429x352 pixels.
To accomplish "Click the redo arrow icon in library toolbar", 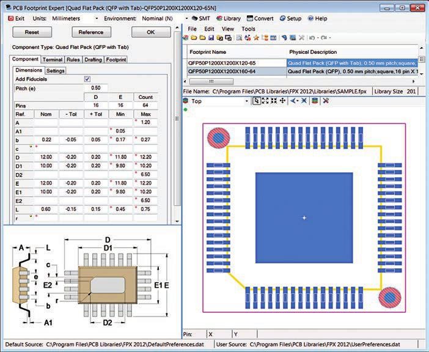I will point(324,38).
